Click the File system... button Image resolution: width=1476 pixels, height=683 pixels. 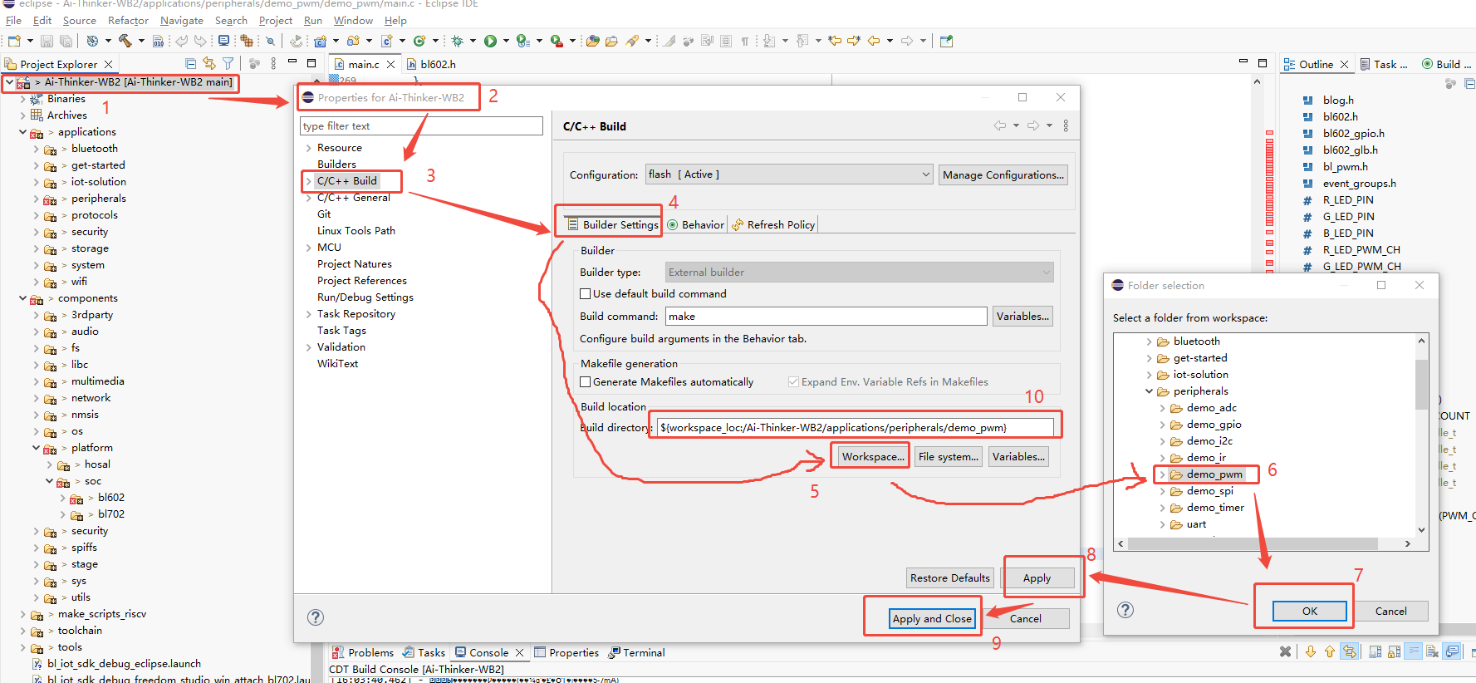(948, 456)
